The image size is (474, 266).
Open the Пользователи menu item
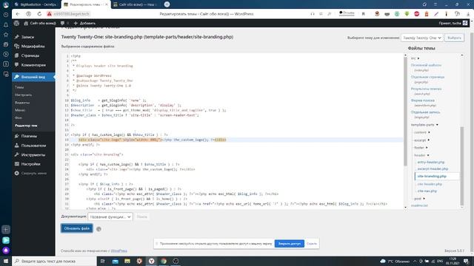point(33,146)
